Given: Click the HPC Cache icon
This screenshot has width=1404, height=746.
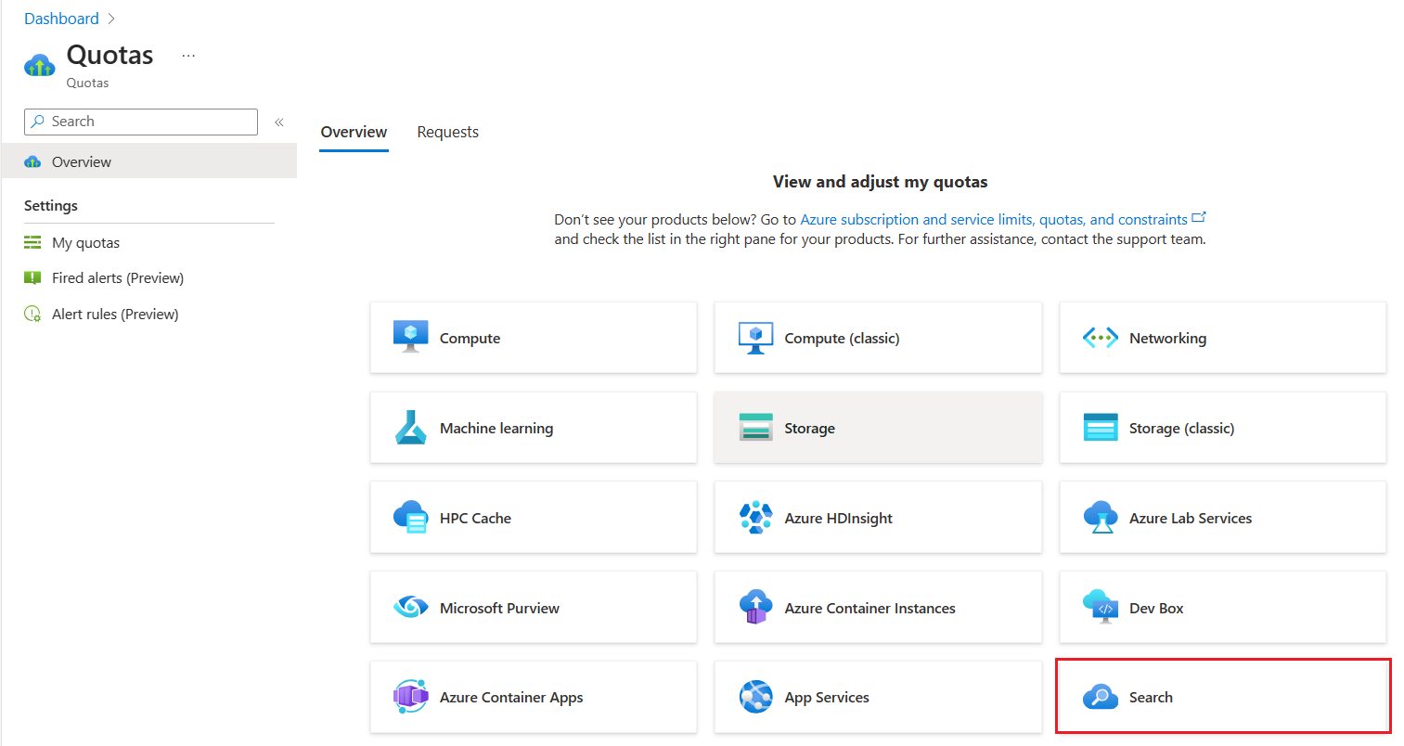Looking at the screenshot, I should click(x=410, y=518).
